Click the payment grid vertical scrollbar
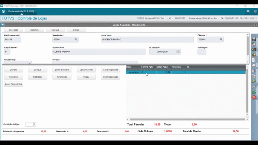Screen dimensions: 258x145 coord(247,90)
